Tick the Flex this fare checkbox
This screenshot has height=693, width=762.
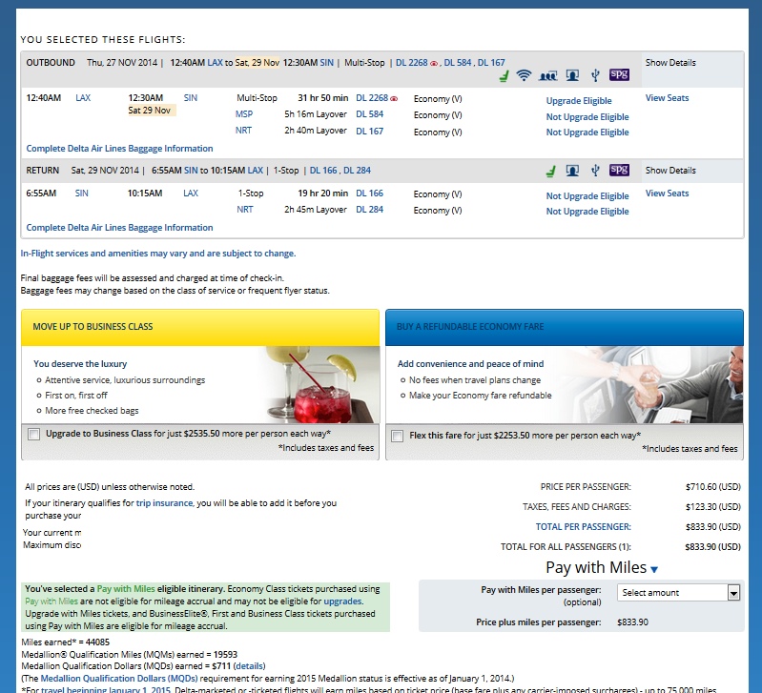397,435
